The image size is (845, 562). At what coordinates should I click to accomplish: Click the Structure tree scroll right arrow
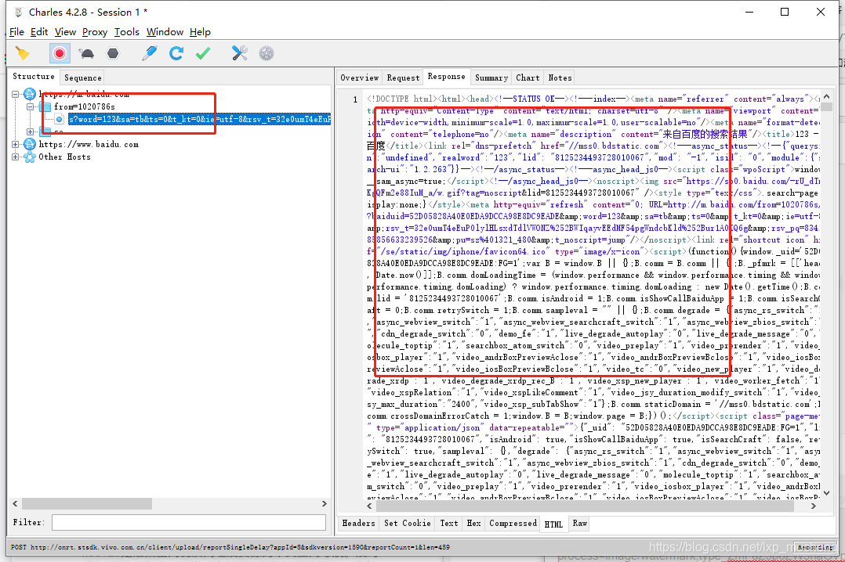pos(325,504)
